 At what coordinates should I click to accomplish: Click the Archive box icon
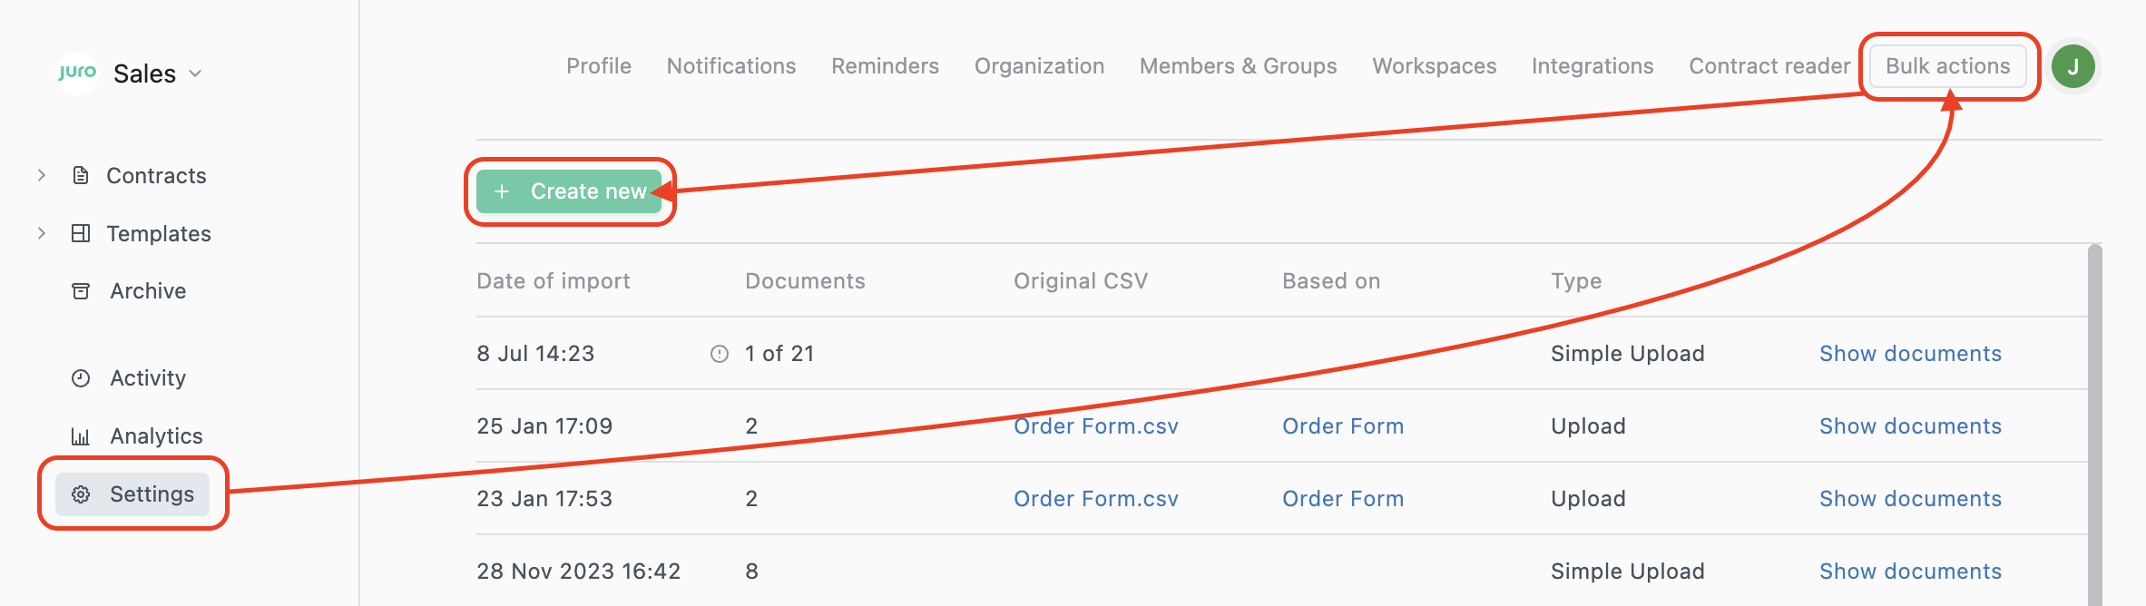pos(81,291)
